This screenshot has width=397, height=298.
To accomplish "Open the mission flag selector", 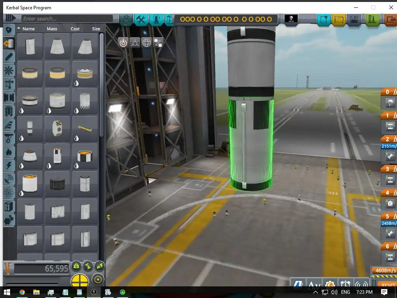I will pyautogui.click(x=291, y=19).
